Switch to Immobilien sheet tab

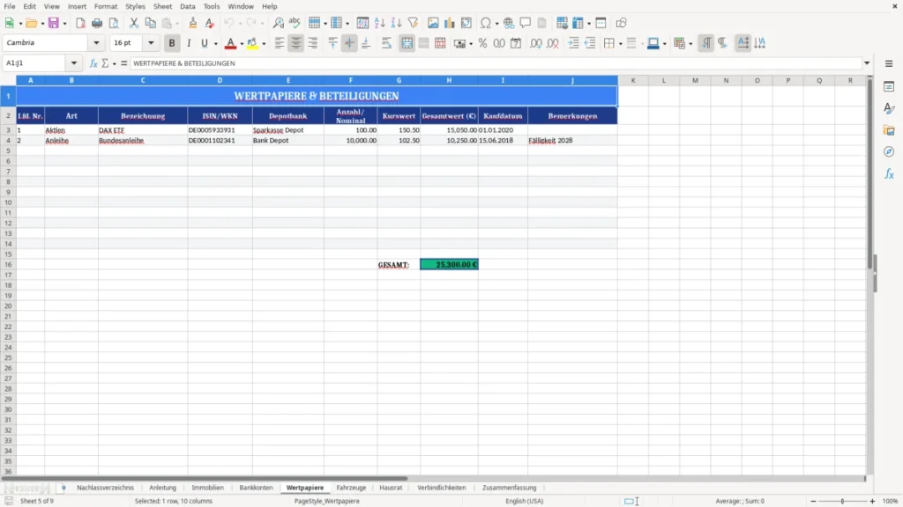207,488
